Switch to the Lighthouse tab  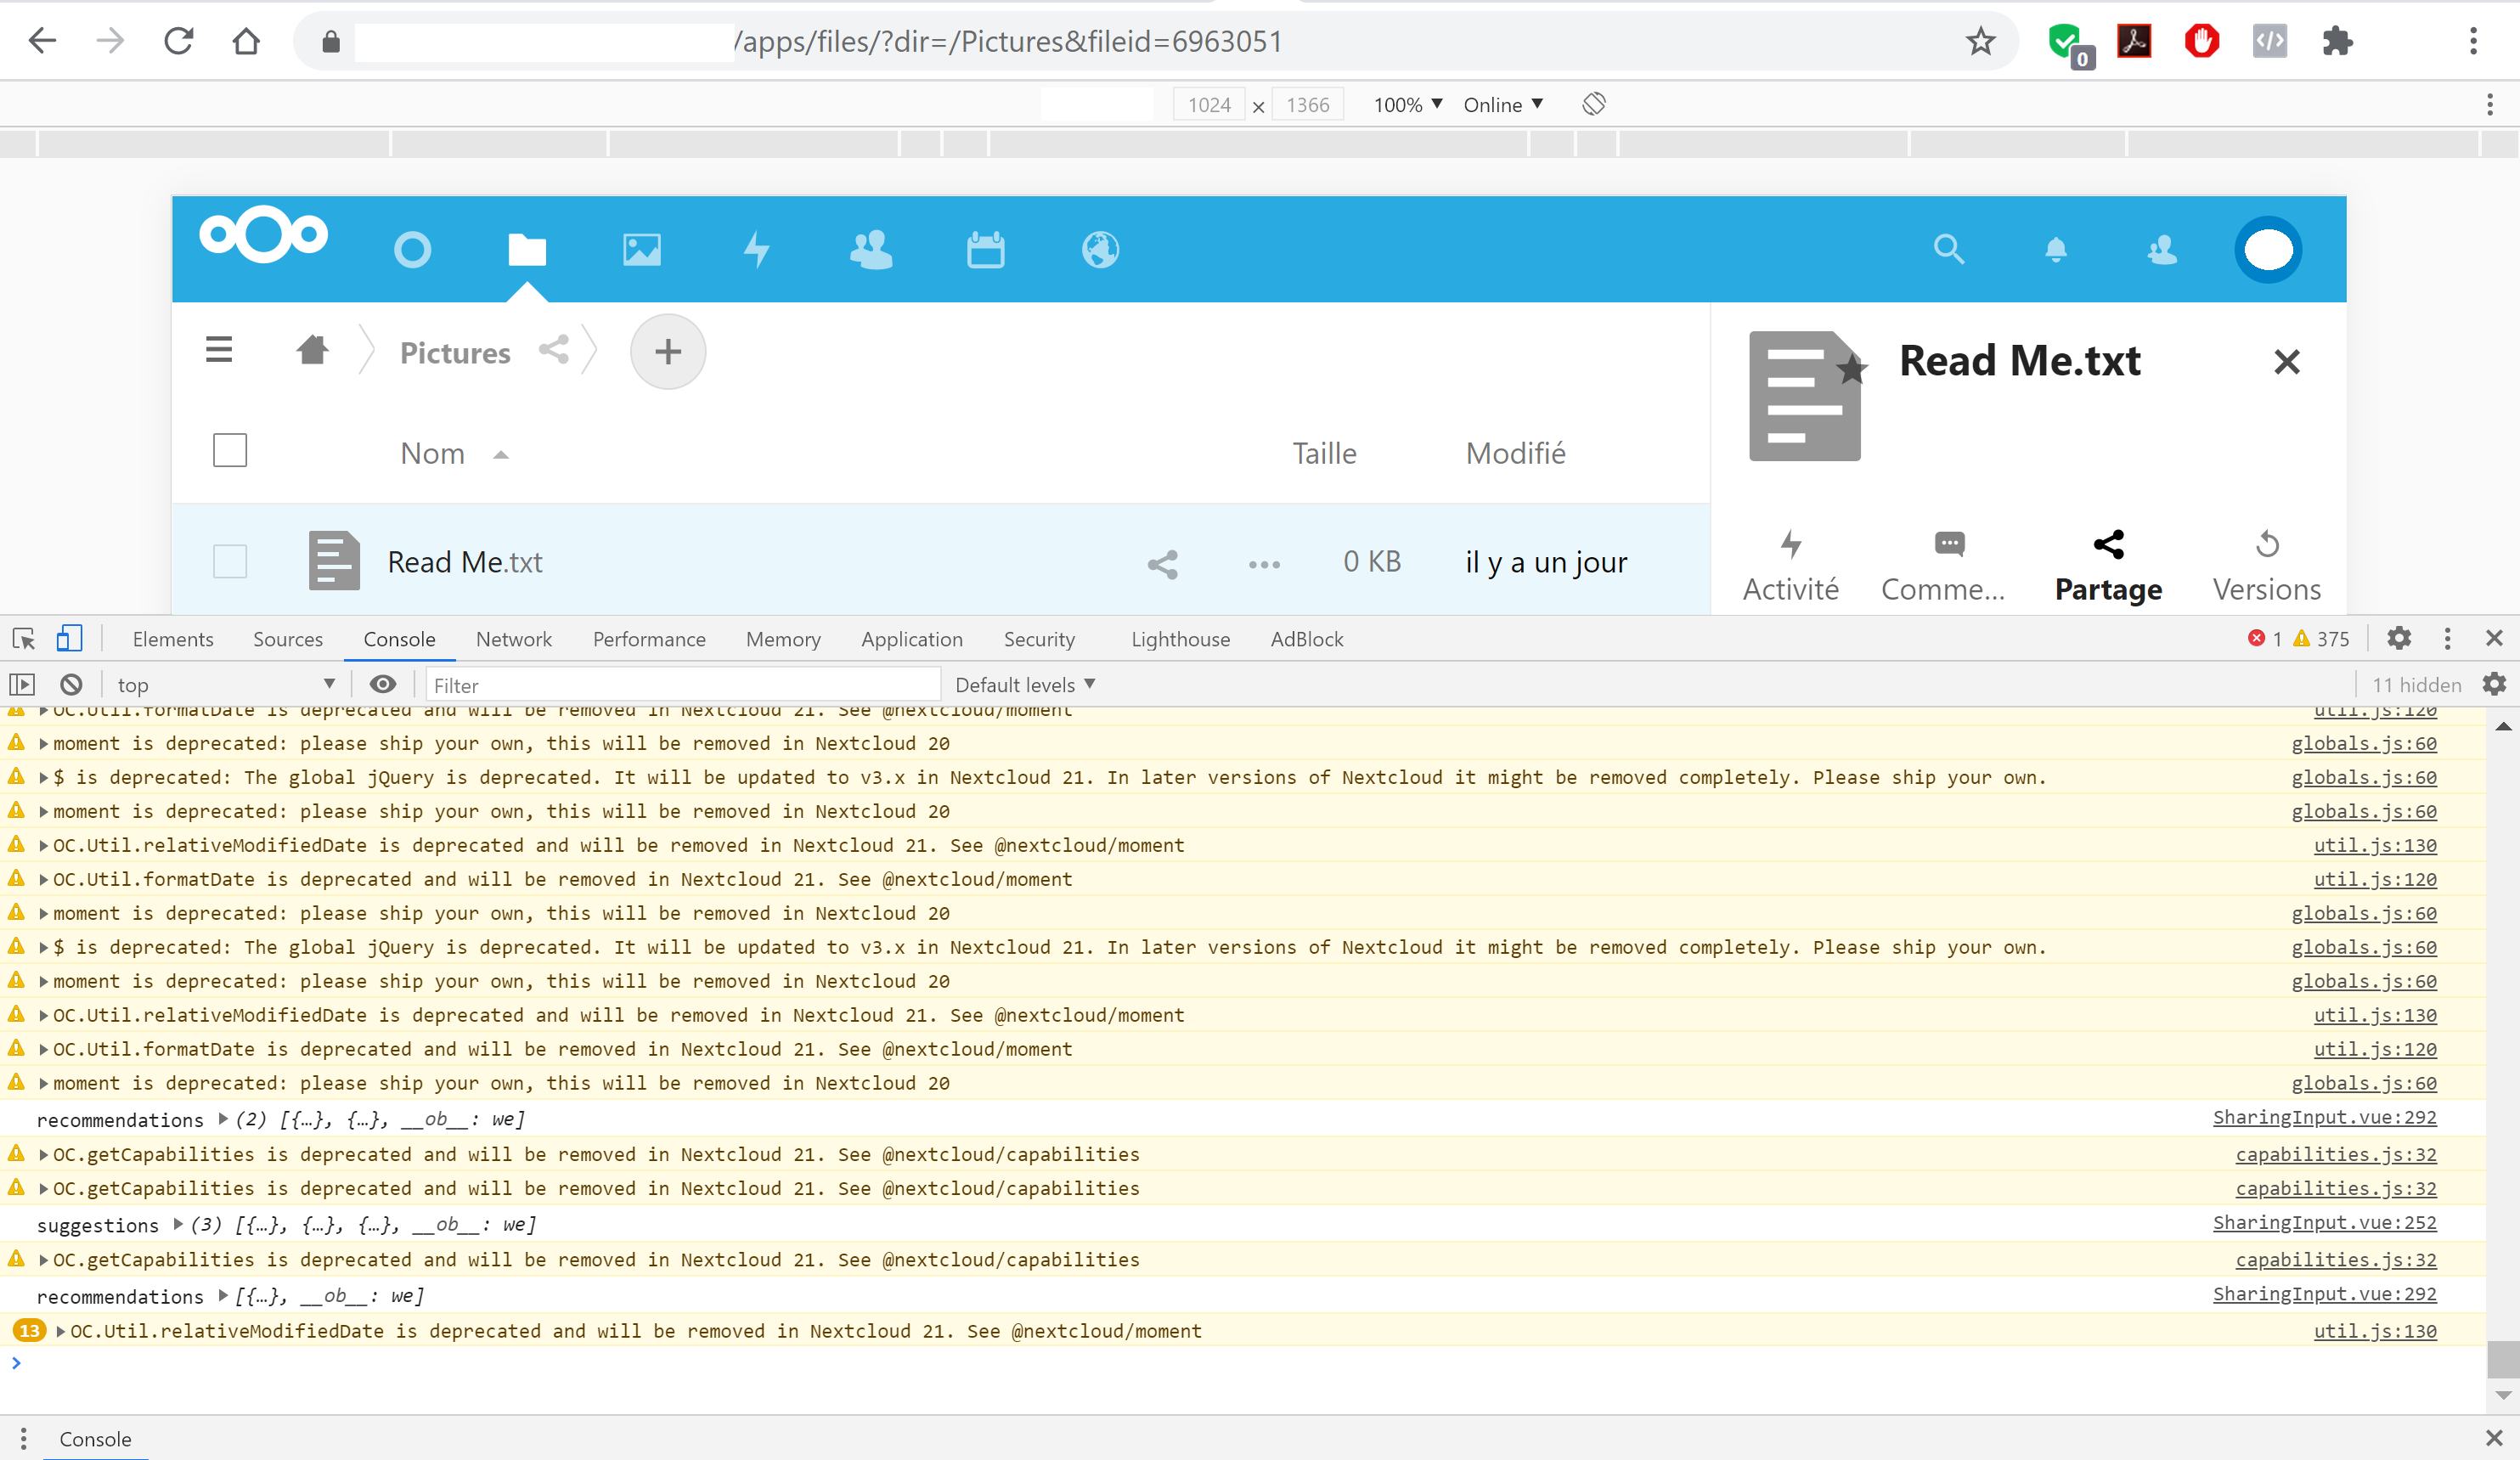coord(1180,639)
